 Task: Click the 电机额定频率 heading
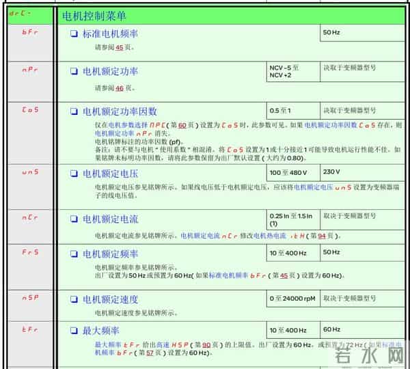coord(110,254)
